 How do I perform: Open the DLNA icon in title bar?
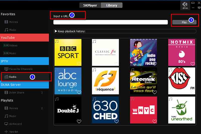pyautogui.click(x=185, y=6)
